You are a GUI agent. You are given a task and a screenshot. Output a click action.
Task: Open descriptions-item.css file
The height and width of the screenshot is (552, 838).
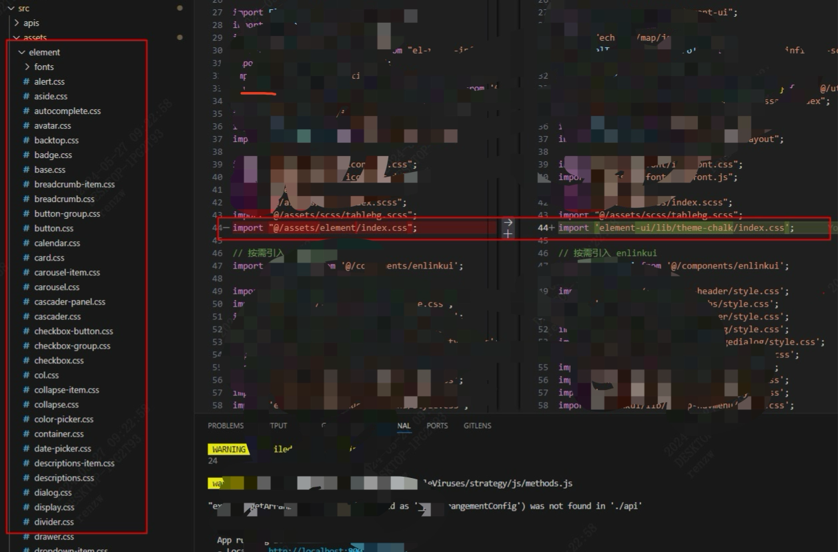tap(74, 463)
